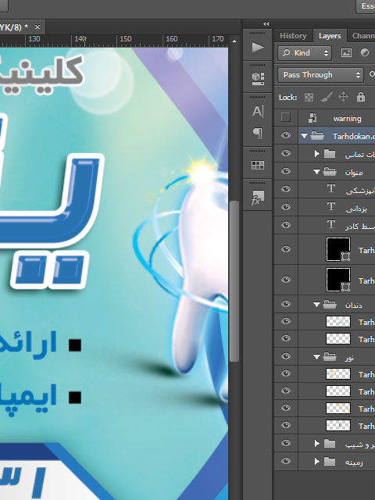Filter layers by adjustment circle icon

[365, 52]
